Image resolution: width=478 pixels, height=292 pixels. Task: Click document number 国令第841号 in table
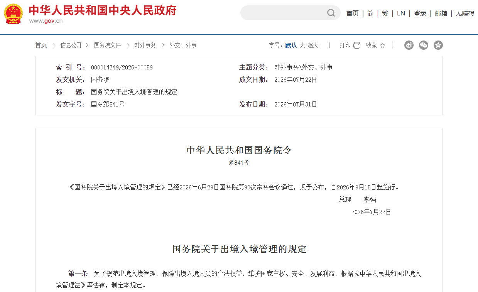(108, 104)
